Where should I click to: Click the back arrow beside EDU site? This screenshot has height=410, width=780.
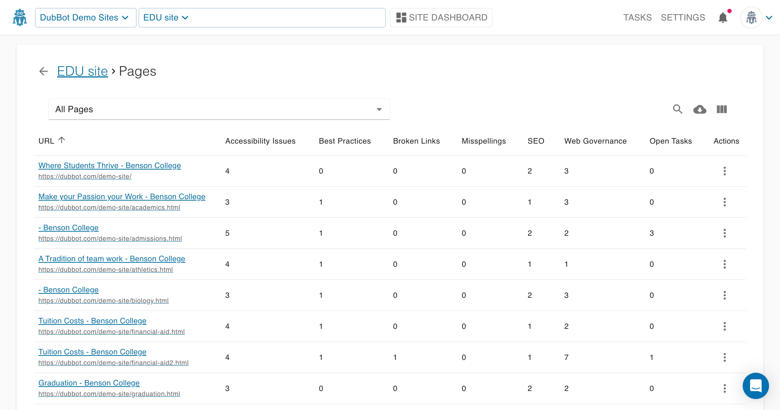pos(44,71)
